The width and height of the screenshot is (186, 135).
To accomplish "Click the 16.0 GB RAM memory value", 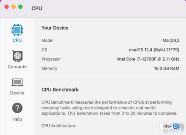I will (x=167, y=68).
